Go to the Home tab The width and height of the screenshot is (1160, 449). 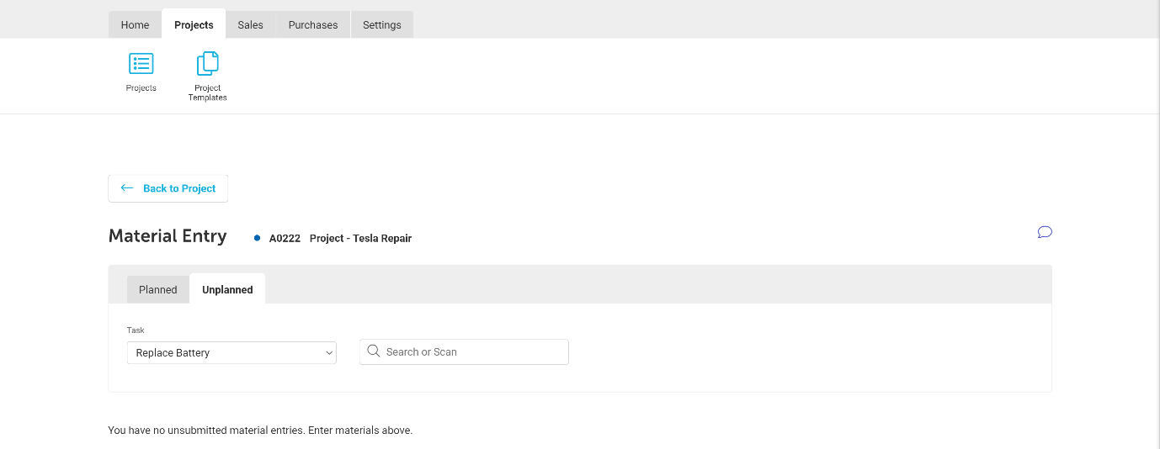coord(135,25)
